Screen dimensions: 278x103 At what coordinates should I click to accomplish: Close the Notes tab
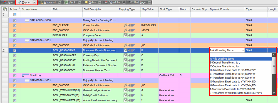(x=100, y=2)
